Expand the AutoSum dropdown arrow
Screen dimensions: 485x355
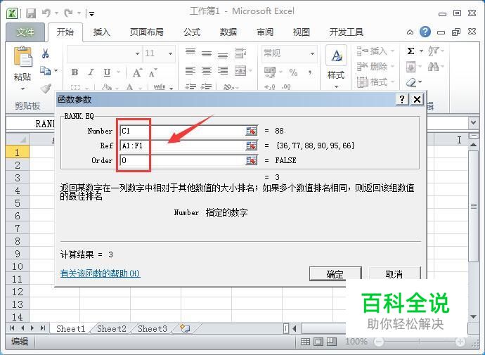[421, 51]
